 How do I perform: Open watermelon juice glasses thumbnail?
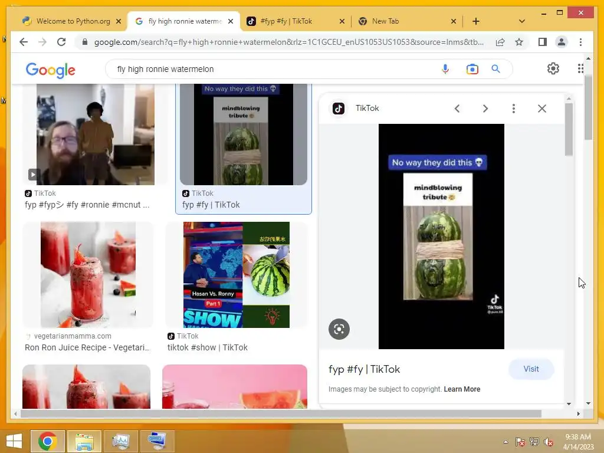point(88,275)
